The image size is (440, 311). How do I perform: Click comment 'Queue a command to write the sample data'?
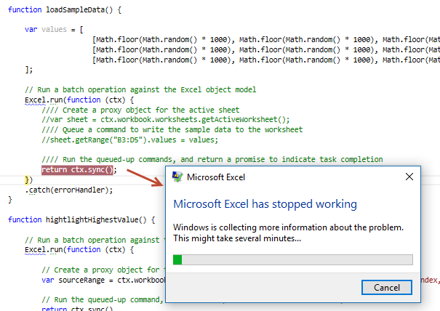[172, 130]
